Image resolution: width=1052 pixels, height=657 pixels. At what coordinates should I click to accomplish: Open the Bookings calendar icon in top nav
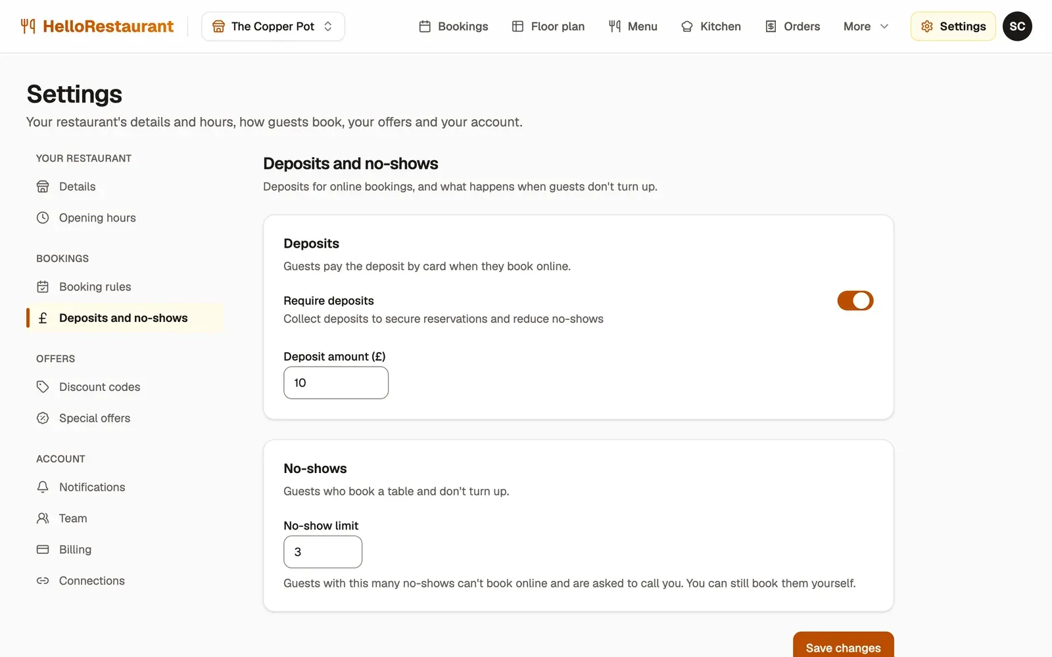click(425, 26)
